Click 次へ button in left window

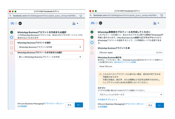[x=79, y=105]
